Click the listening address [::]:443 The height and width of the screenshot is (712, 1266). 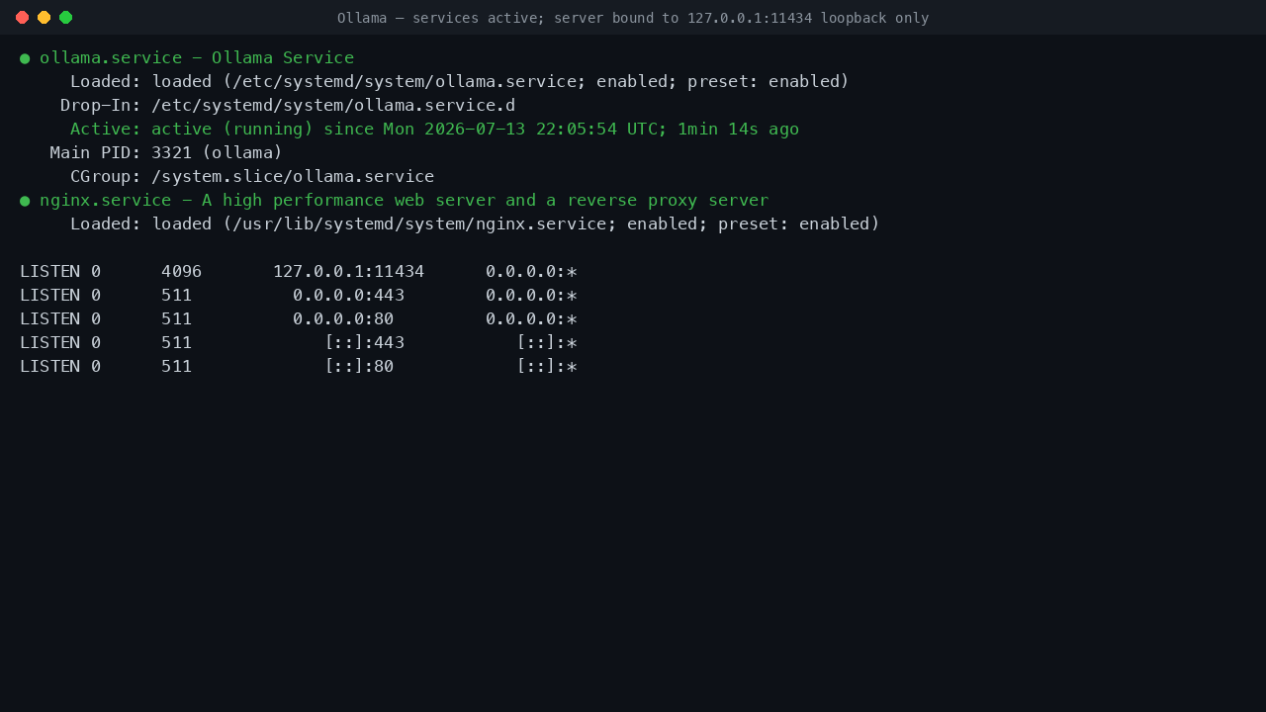(364, 342)
